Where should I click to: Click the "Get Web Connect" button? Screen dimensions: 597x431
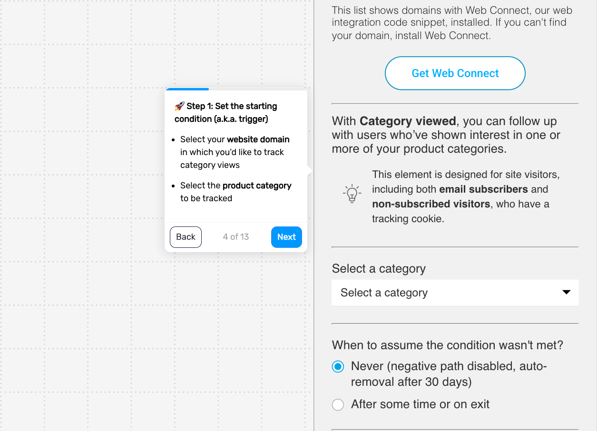455,73
